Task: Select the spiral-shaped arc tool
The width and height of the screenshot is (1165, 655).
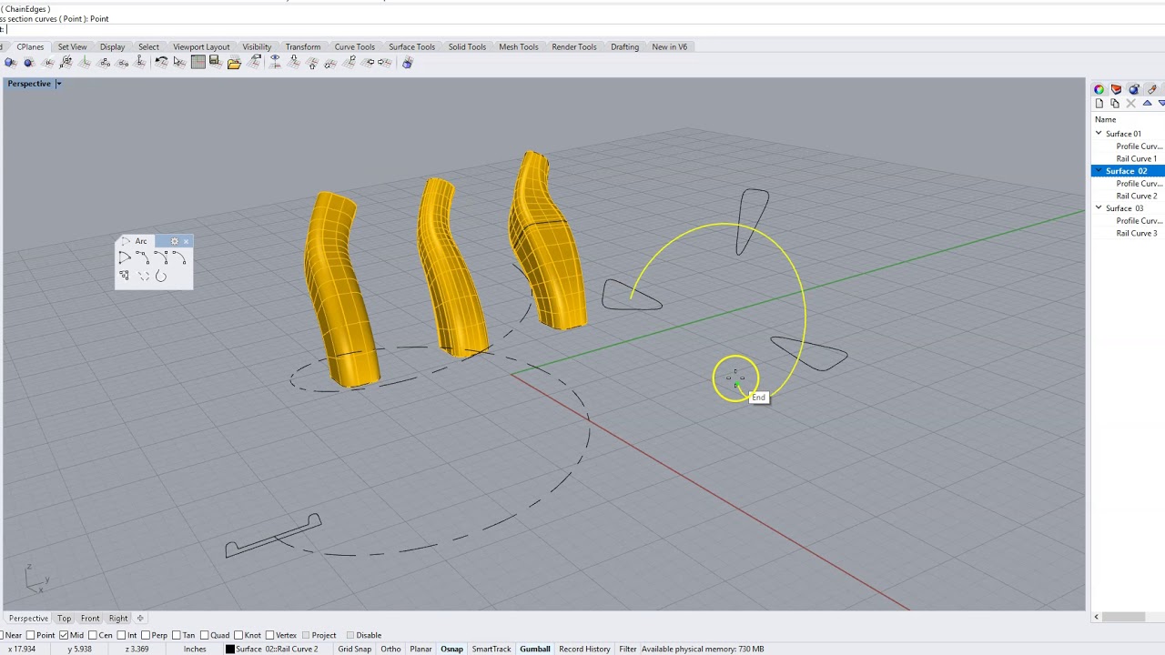Action: tap(161, 276)
